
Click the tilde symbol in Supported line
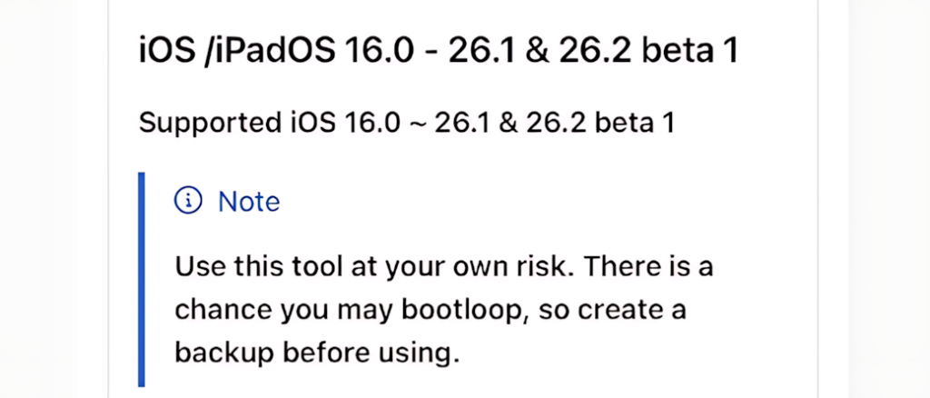click(x=416, y=124)
